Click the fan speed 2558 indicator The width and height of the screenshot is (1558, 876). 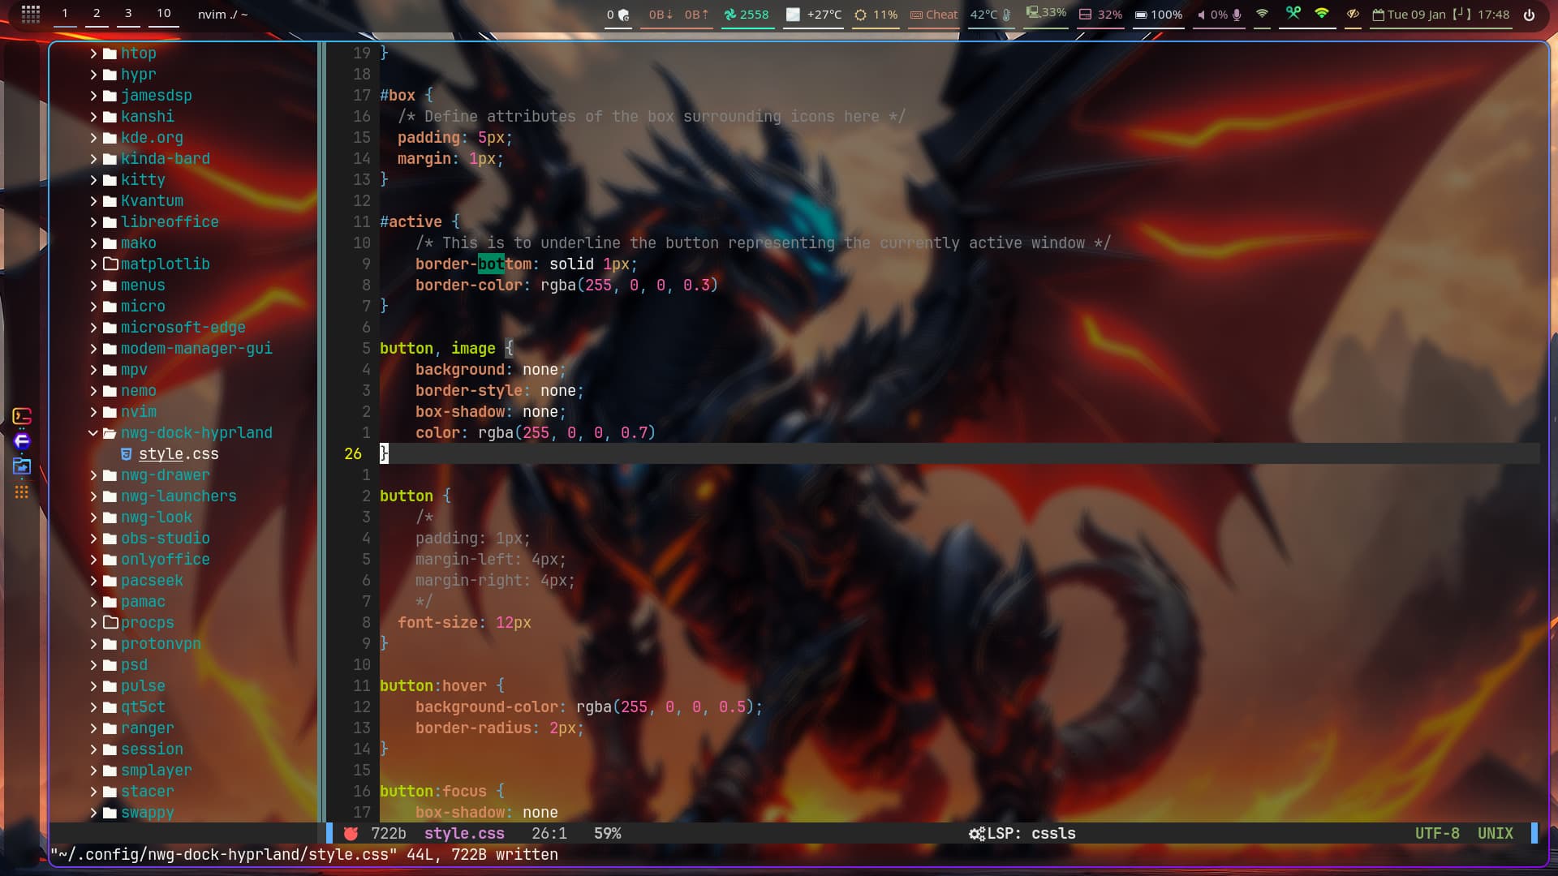[x=746, y=15]
